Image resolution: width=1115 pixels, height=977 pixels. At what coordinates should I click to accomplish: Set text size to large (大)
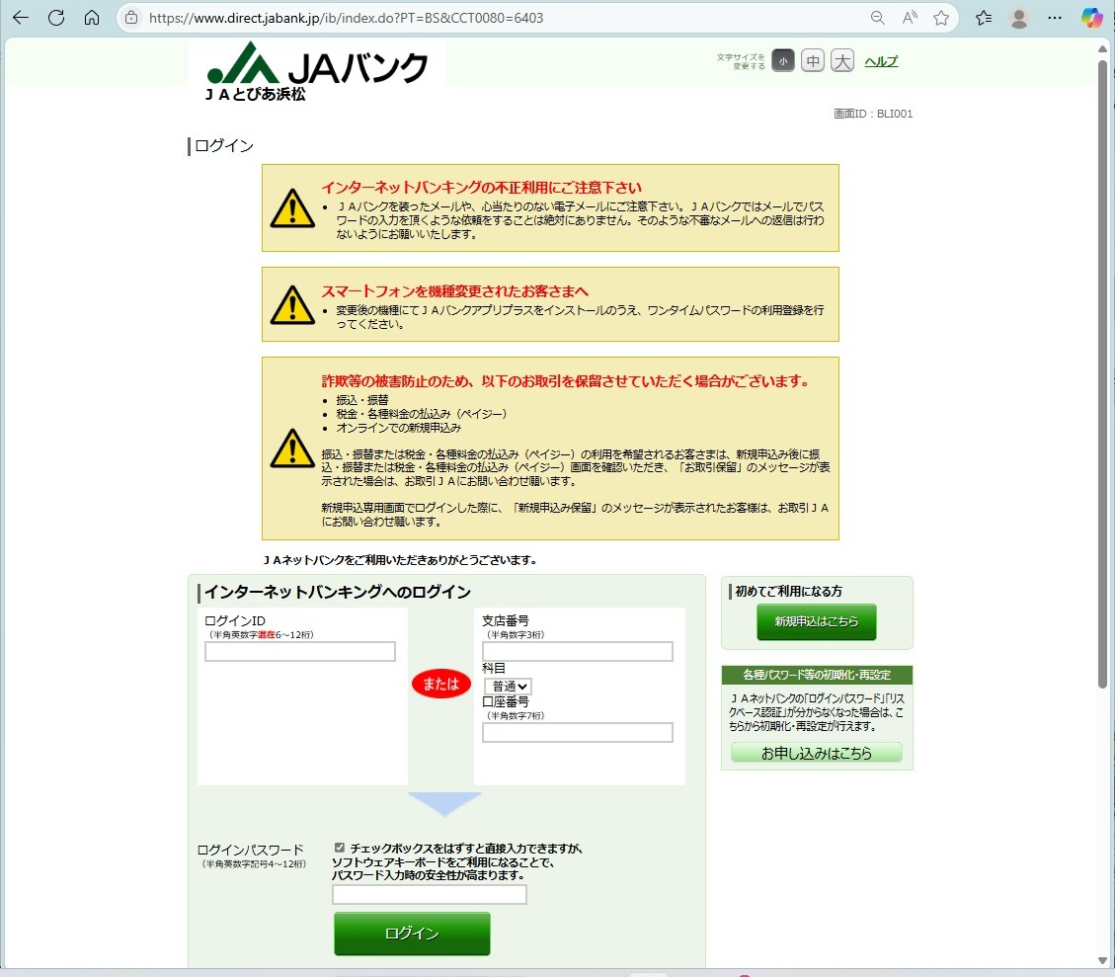point(842,61)
